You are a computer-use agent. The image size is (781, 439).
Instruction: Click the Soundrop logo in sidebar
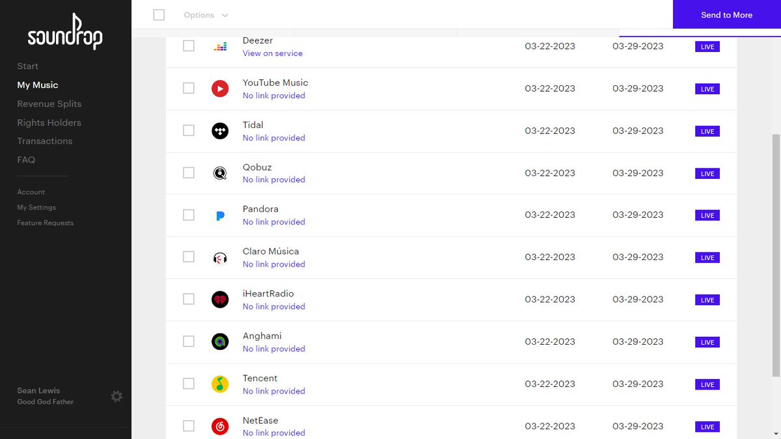tap(65, 32)
